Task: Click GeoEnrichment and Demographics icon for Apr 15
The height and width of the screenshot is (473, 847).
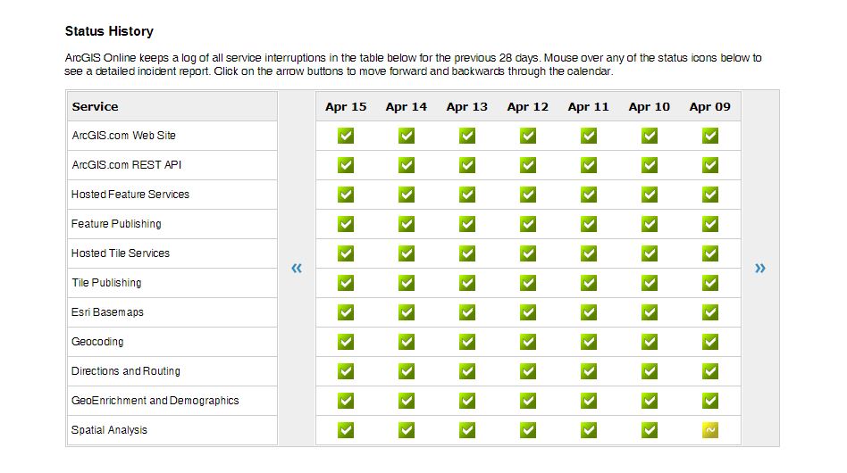Action: pyautogui.click(x=346, y=401)
